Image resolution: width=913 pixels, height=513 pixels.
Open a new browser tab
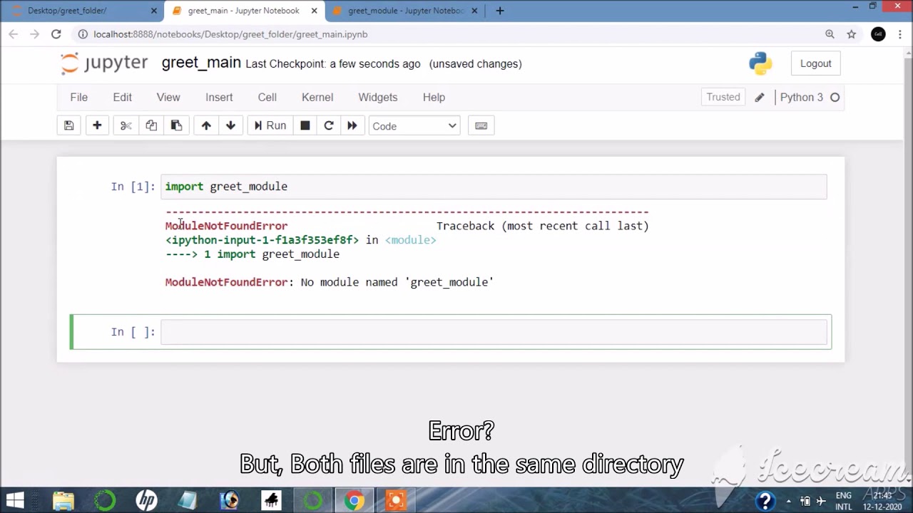500,11
